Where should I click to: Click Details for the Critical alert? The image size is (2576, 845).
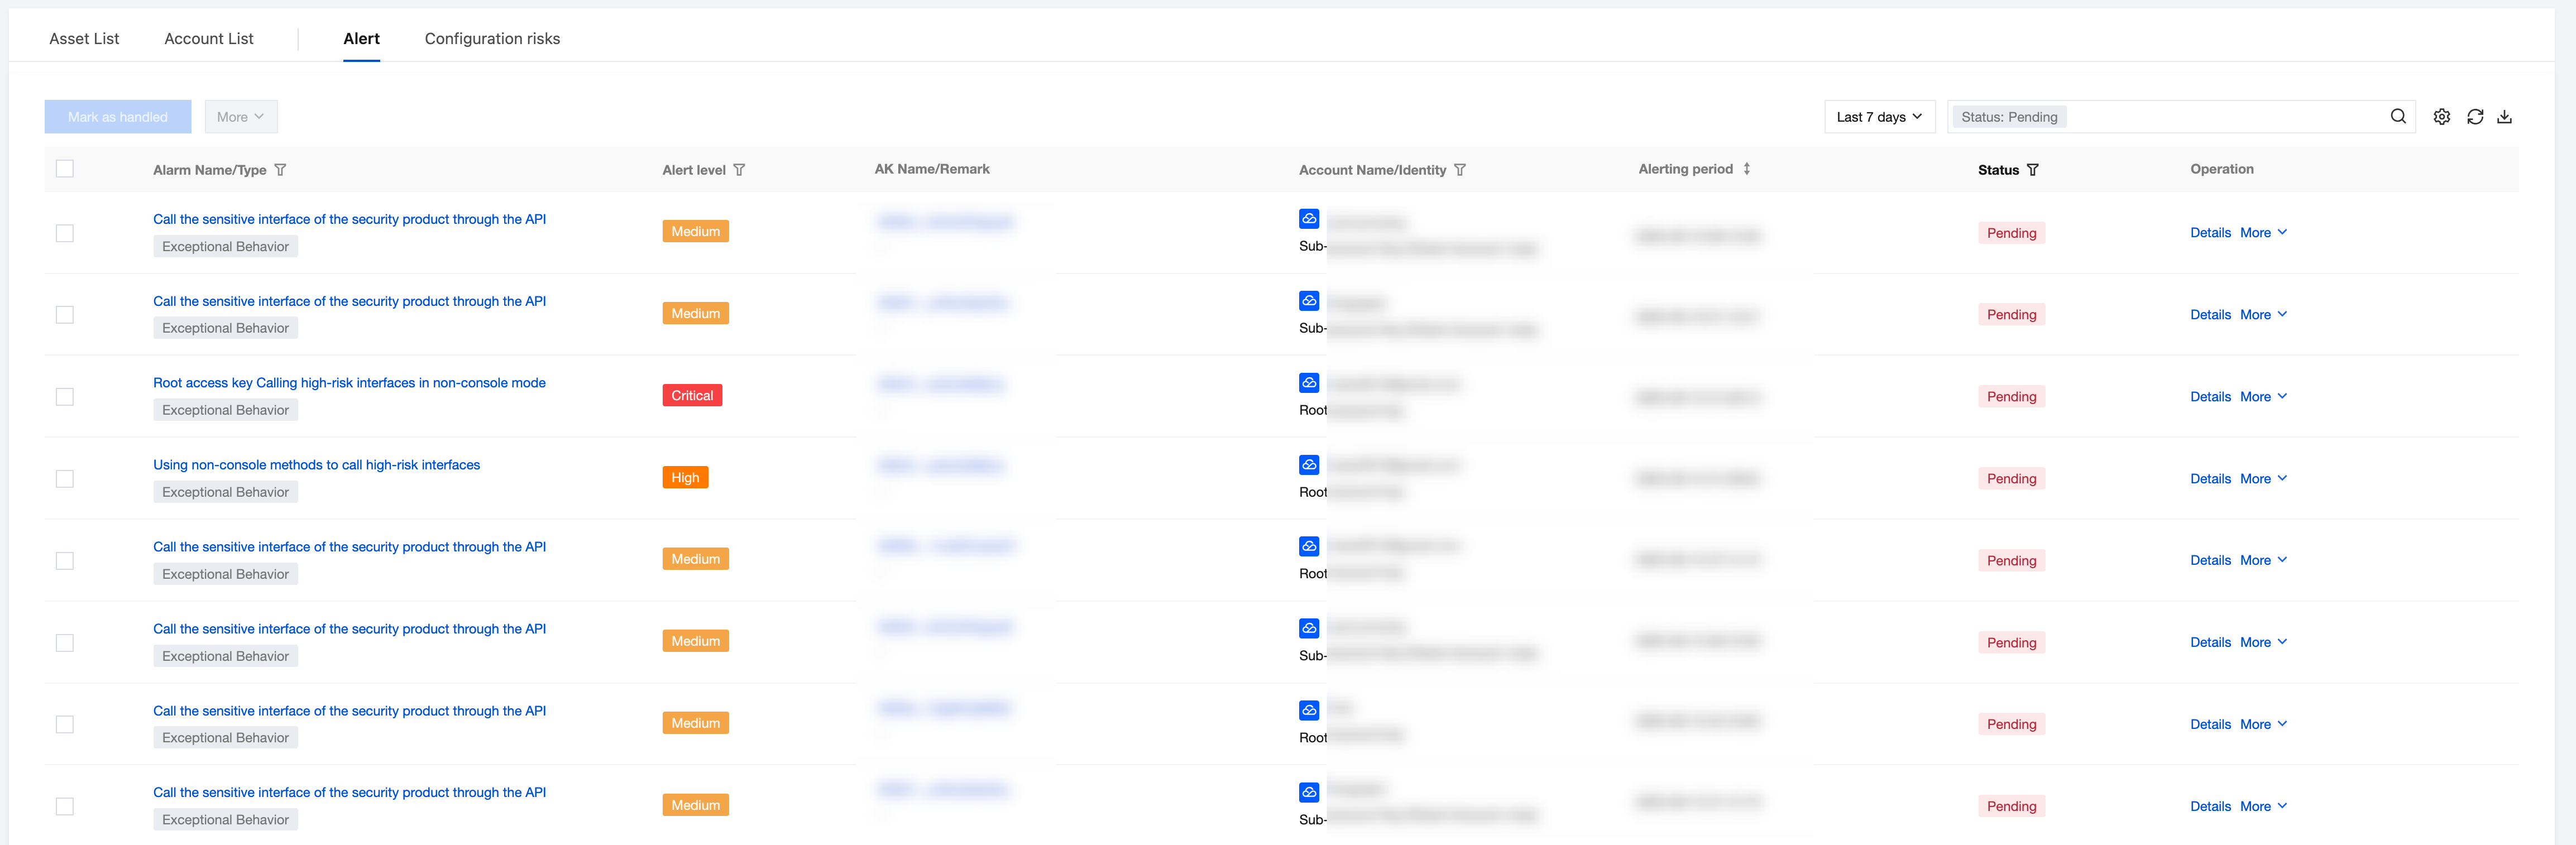click(2209, 397)
